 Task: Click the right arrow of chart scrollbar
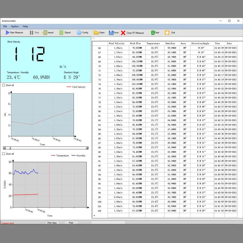pos(87,148)
